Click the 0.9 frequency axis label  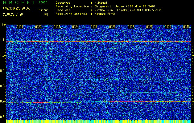(x=2, y=71)
